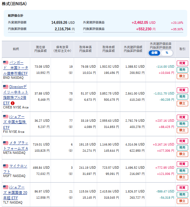Open the iシェアーズ 米国国債 20年超 ETF link

(15, 192)
